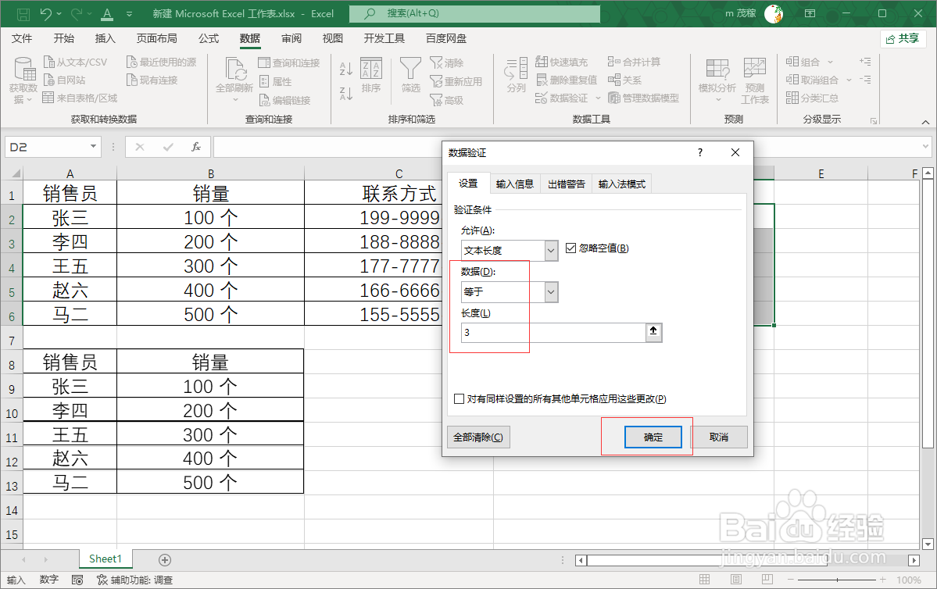Open the Name Box dropdown arrow
The width and height of the screenshot is (937, 589).
point(91,146)
